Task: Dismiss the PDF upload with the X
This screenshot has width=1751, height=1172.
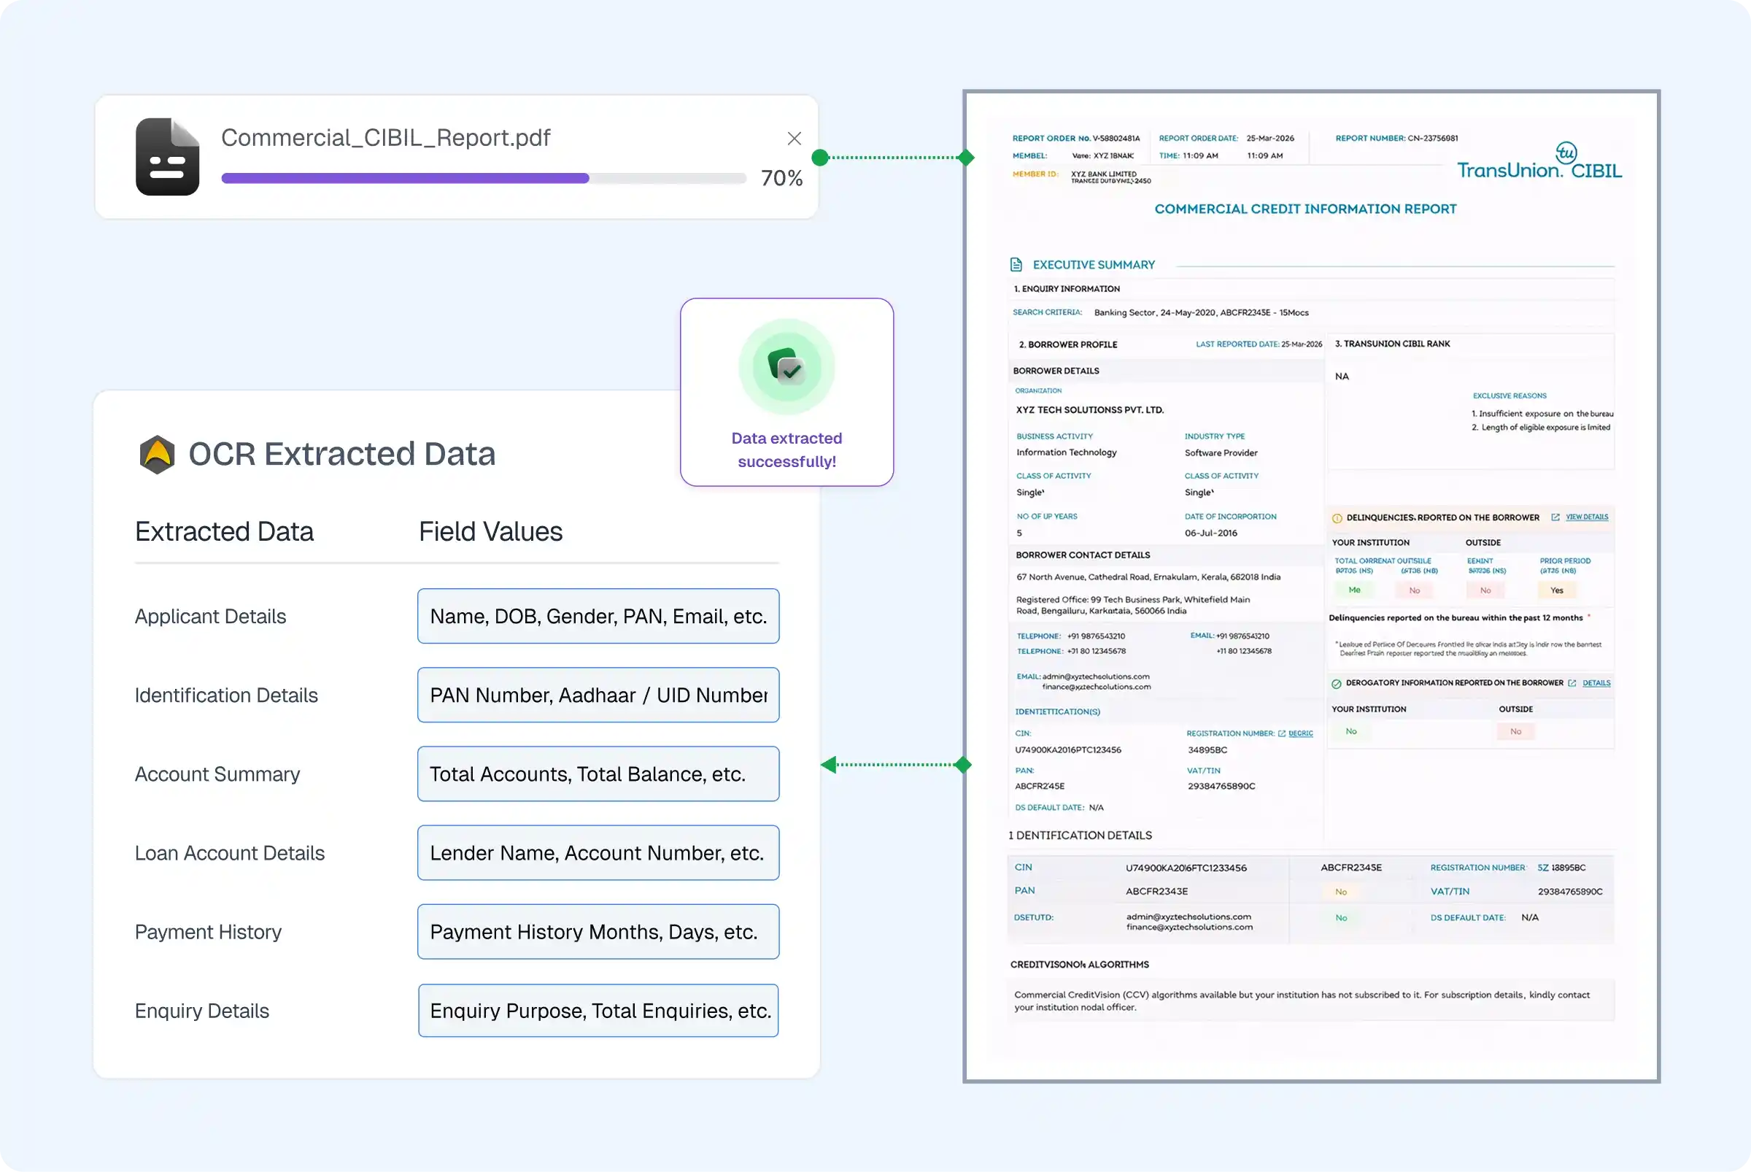Action: pyautogui.click(x=794, y=138)
